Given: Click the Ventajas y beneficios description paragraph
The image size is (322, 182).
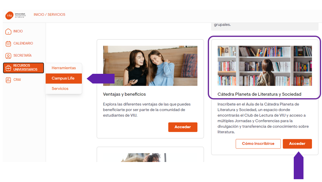Looking at the screenshot, I should (x=147, y=110).
